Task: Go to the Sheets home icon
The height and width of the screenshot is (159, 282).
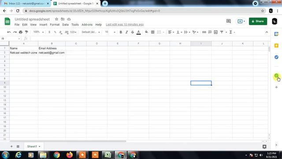Action: (7, 22)
